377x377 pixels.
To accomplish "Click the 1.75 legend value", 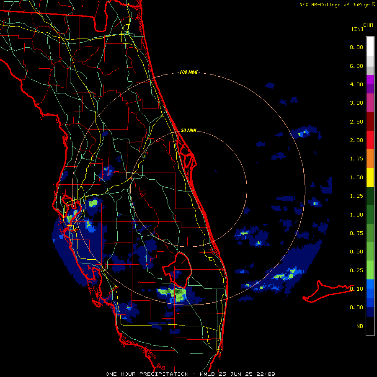I will [356, 159].
